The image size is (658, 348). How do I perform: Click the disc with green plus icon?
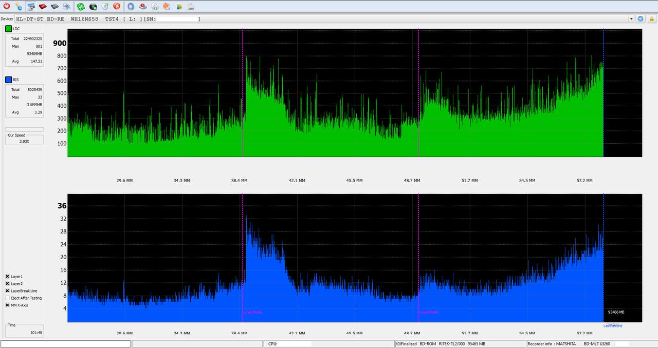[155, 6]
